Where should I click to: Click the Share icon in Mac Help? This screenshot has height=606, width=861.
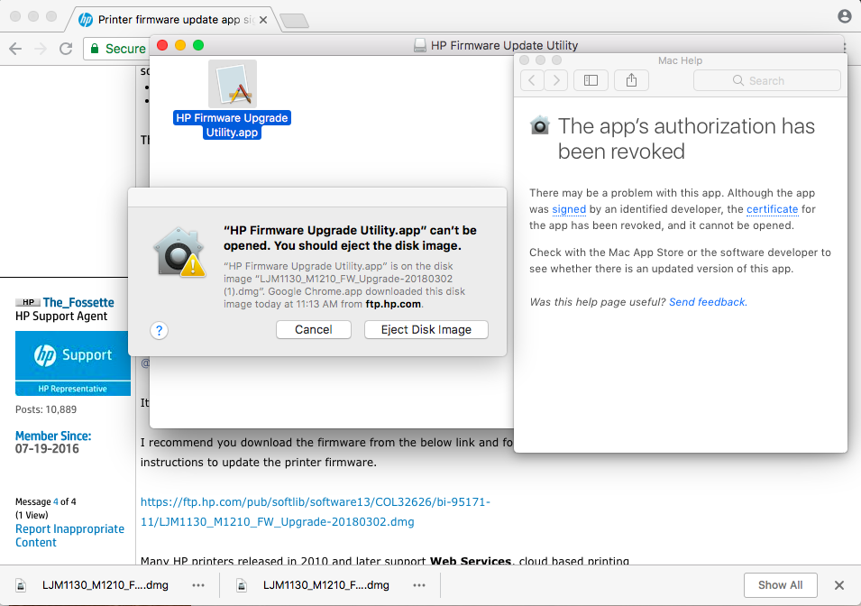[x=632, y=80]
